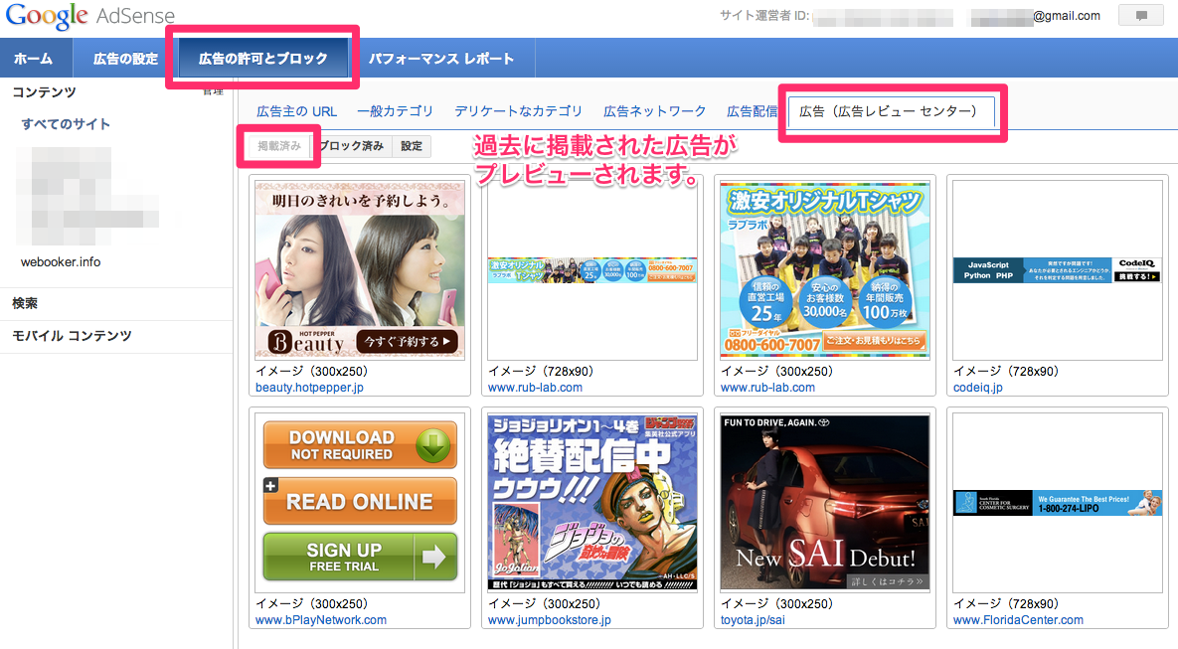Click the rub-lab 728x90 banner ad

point(592,269)
